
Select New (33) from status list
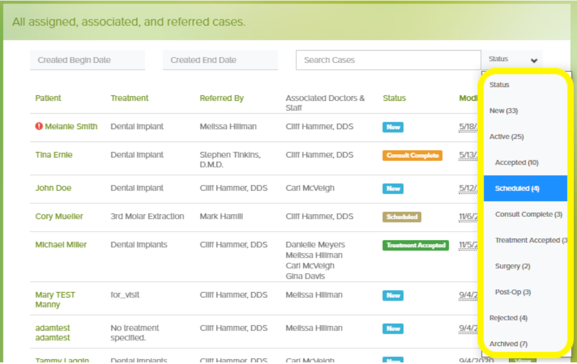point(503,111)
